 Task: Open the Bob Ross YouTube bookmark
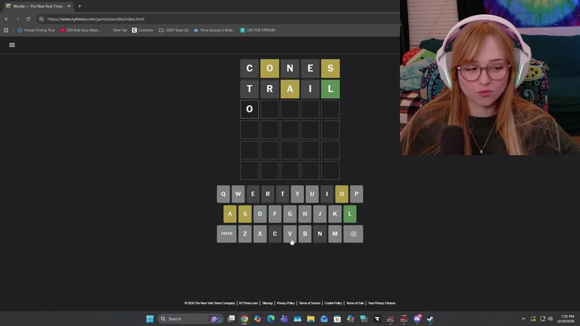coord(80,30)
